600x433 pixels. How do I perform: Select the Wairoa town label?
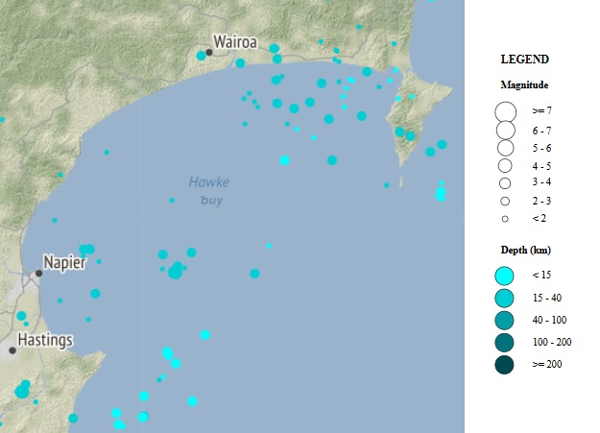[x=235, y=41]
